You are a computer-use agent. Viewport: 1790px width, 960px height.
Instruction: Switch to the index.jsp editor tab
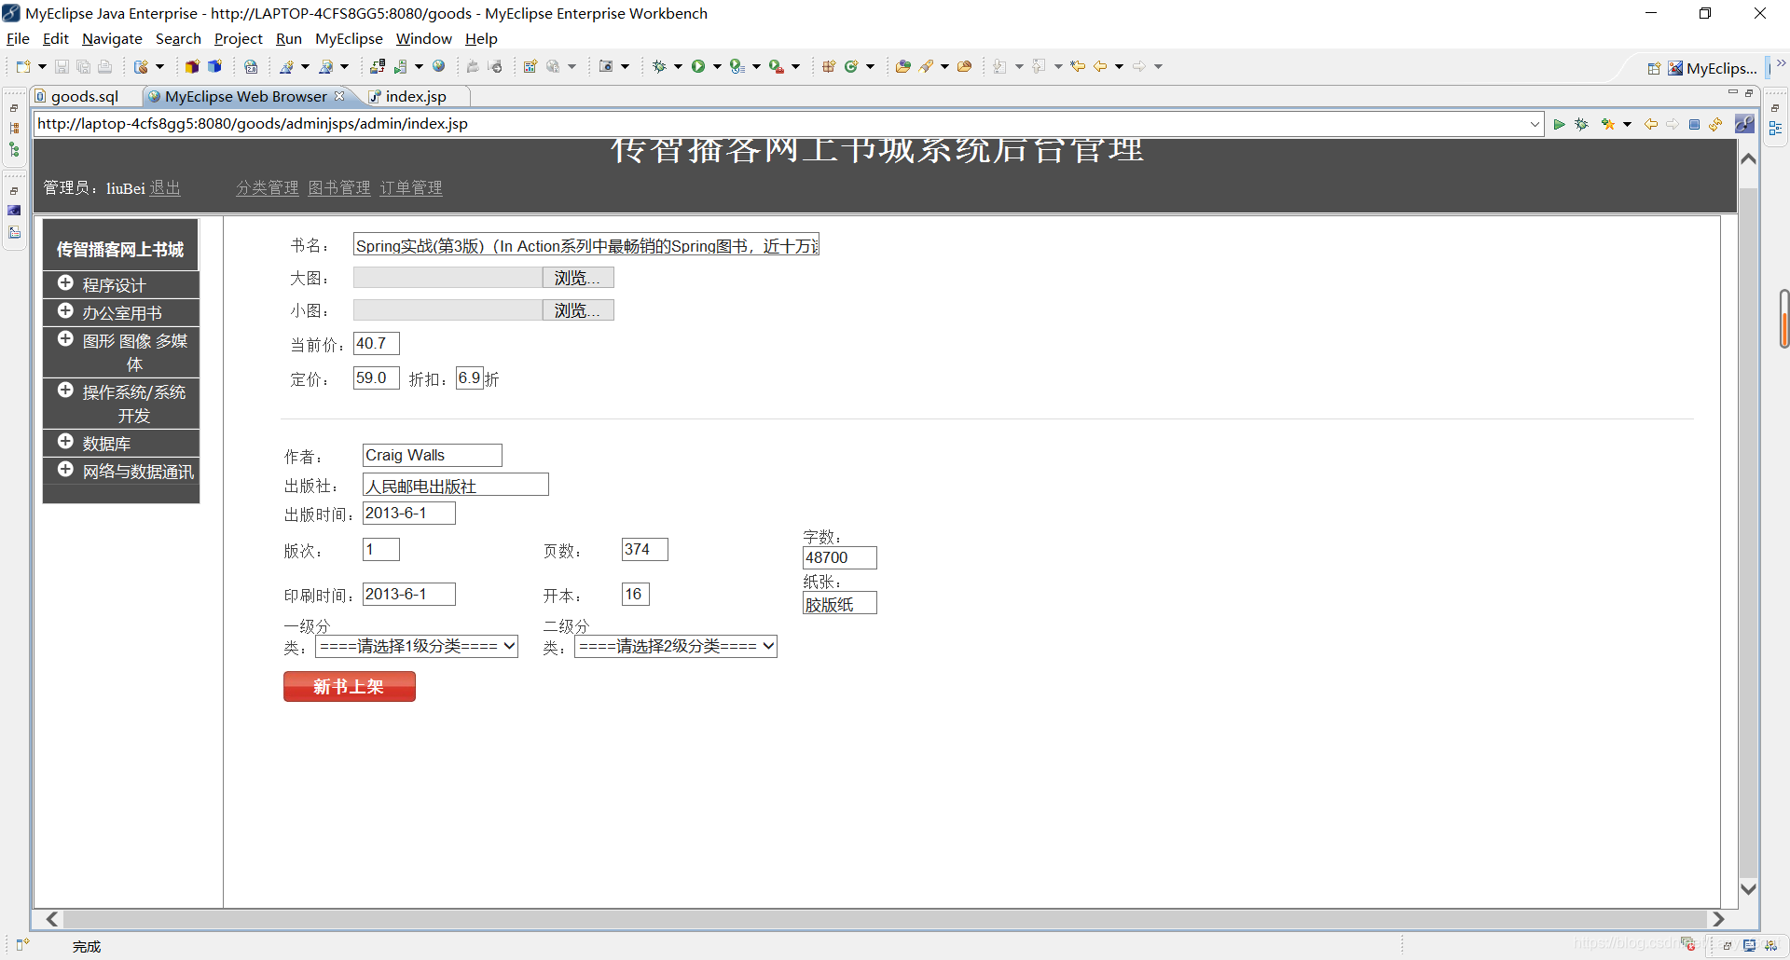416,97
